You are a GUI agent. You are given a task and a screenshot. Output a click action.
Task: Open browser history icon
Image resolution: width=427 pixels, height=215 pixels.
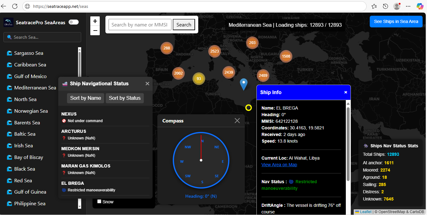[385, 6]
